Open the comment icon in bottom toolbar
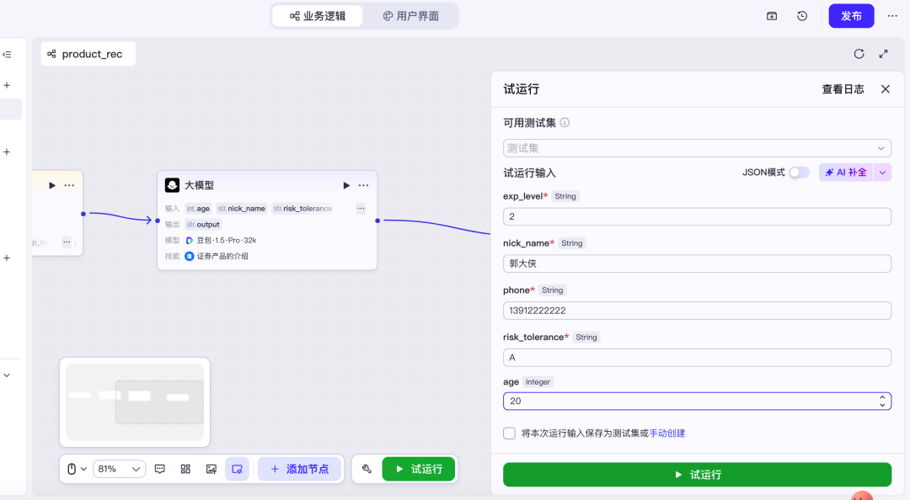The height and width of the screenshot is (500, 910). click(x=160, y=469)
